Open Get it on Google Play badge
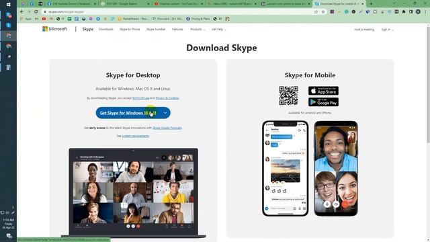Image resolution: width=430 pixels, height=242 pixels. pyautogui.click(x=323, y=102)
